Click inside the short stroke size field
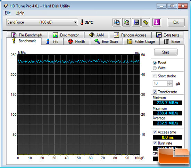This screenshot has height=168, width=191. click(160, 84)
